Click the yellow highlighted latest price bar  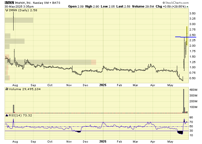tap(187, 36)
